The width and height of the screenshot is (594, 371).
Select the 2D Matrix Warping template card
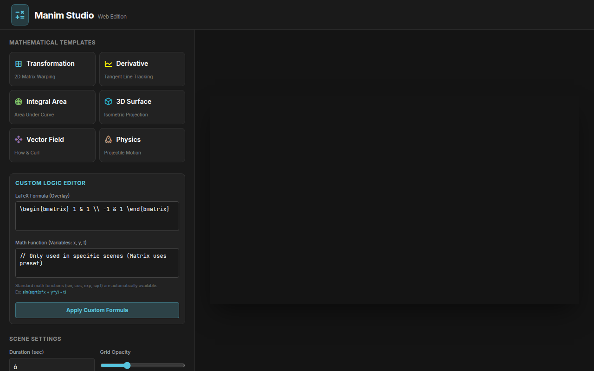click(x=52, y=69)
